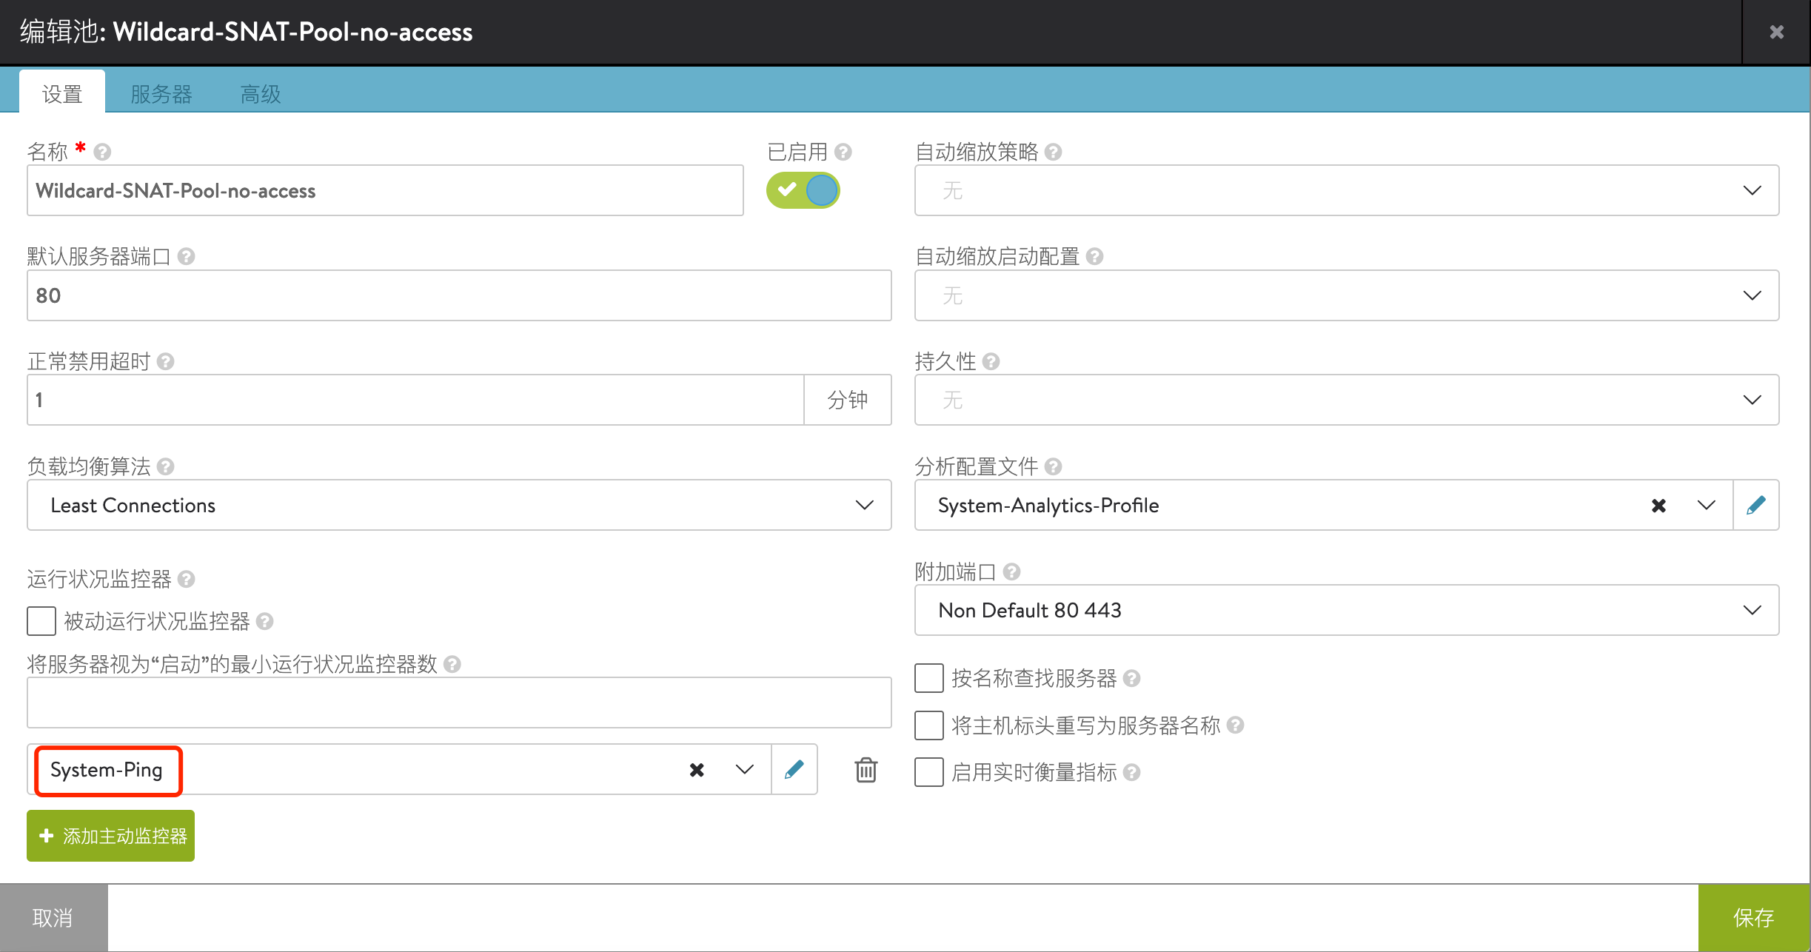The image size is (1811, 952).
Task: Switch to 服务器 tab
Action: tap(161, 93)
